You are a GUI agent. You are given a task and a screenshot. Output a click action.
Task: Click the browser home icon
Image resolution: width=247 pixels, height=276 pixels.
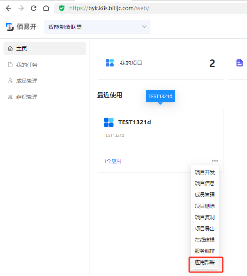point(46,8)
